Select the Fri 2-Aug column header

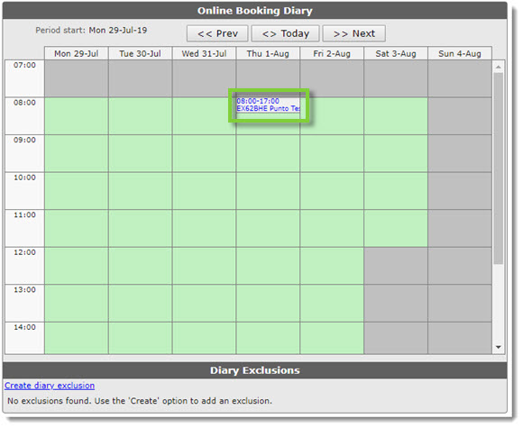(x=332, y=54)
